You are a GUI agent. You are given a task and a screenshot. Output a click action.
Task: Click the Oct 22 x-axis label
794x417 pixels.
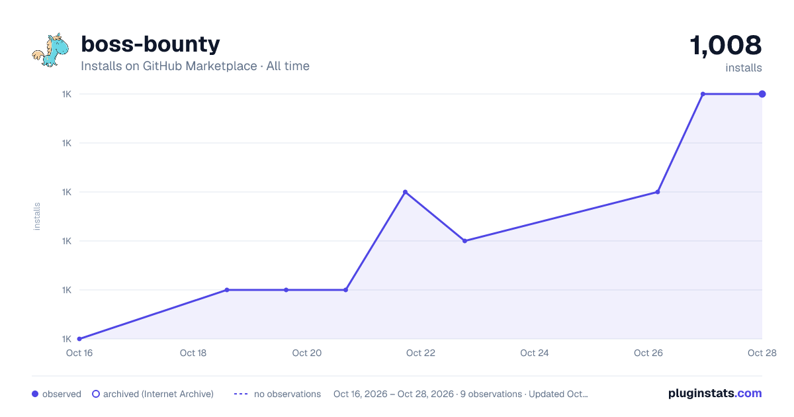[421, 353]
